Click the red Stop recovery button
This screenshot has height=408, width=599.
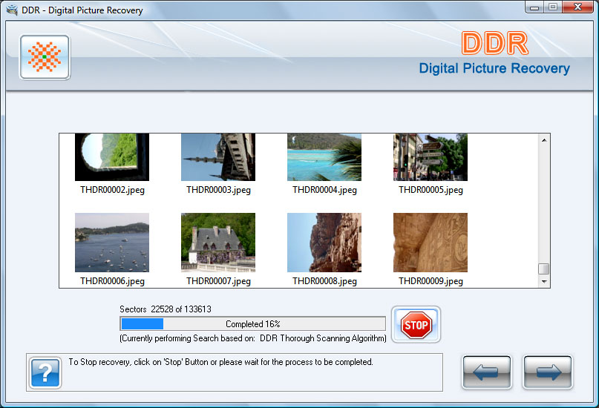[416, 324]
